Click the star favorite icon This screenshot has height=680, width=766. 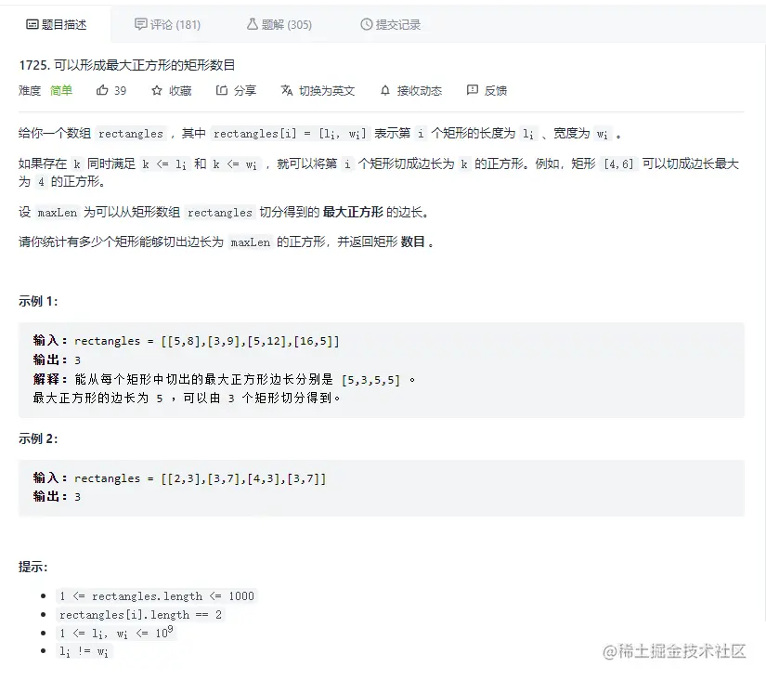click(156, 90)
